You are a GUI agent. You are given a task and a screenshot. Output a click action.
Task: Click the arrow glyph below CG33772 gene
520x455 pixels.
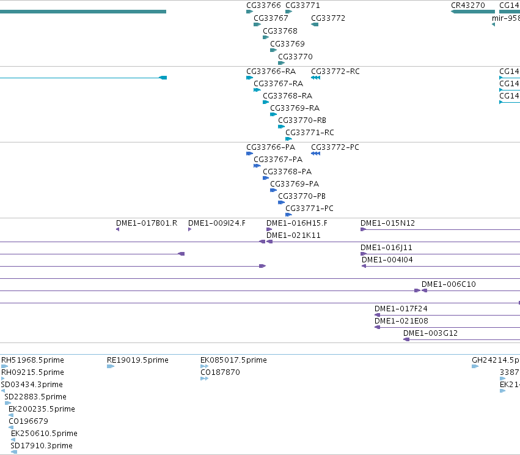click(x=315, y=24)
